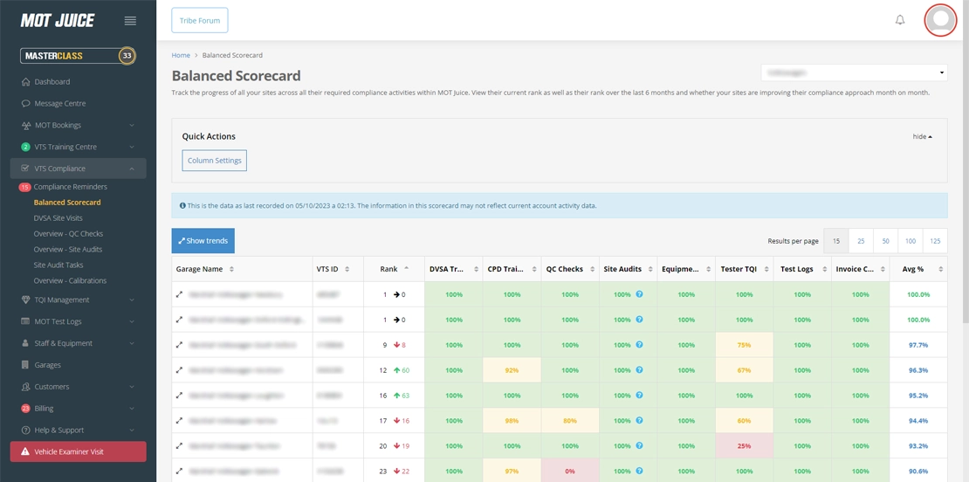Click the Message Centre speech icon
The image size is (969, 482).
[25, 103]
